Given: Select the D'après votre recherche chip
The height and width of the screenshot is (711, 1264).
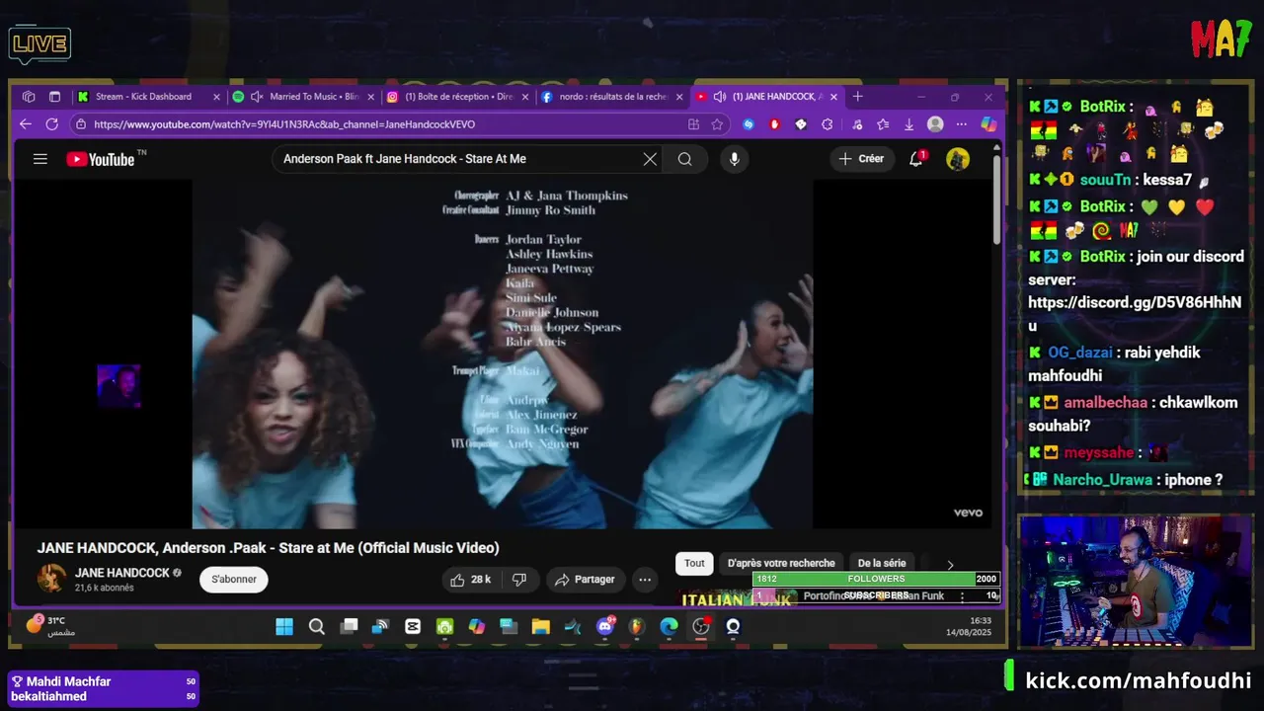Looking at the screenshot, I should point(781,563).
